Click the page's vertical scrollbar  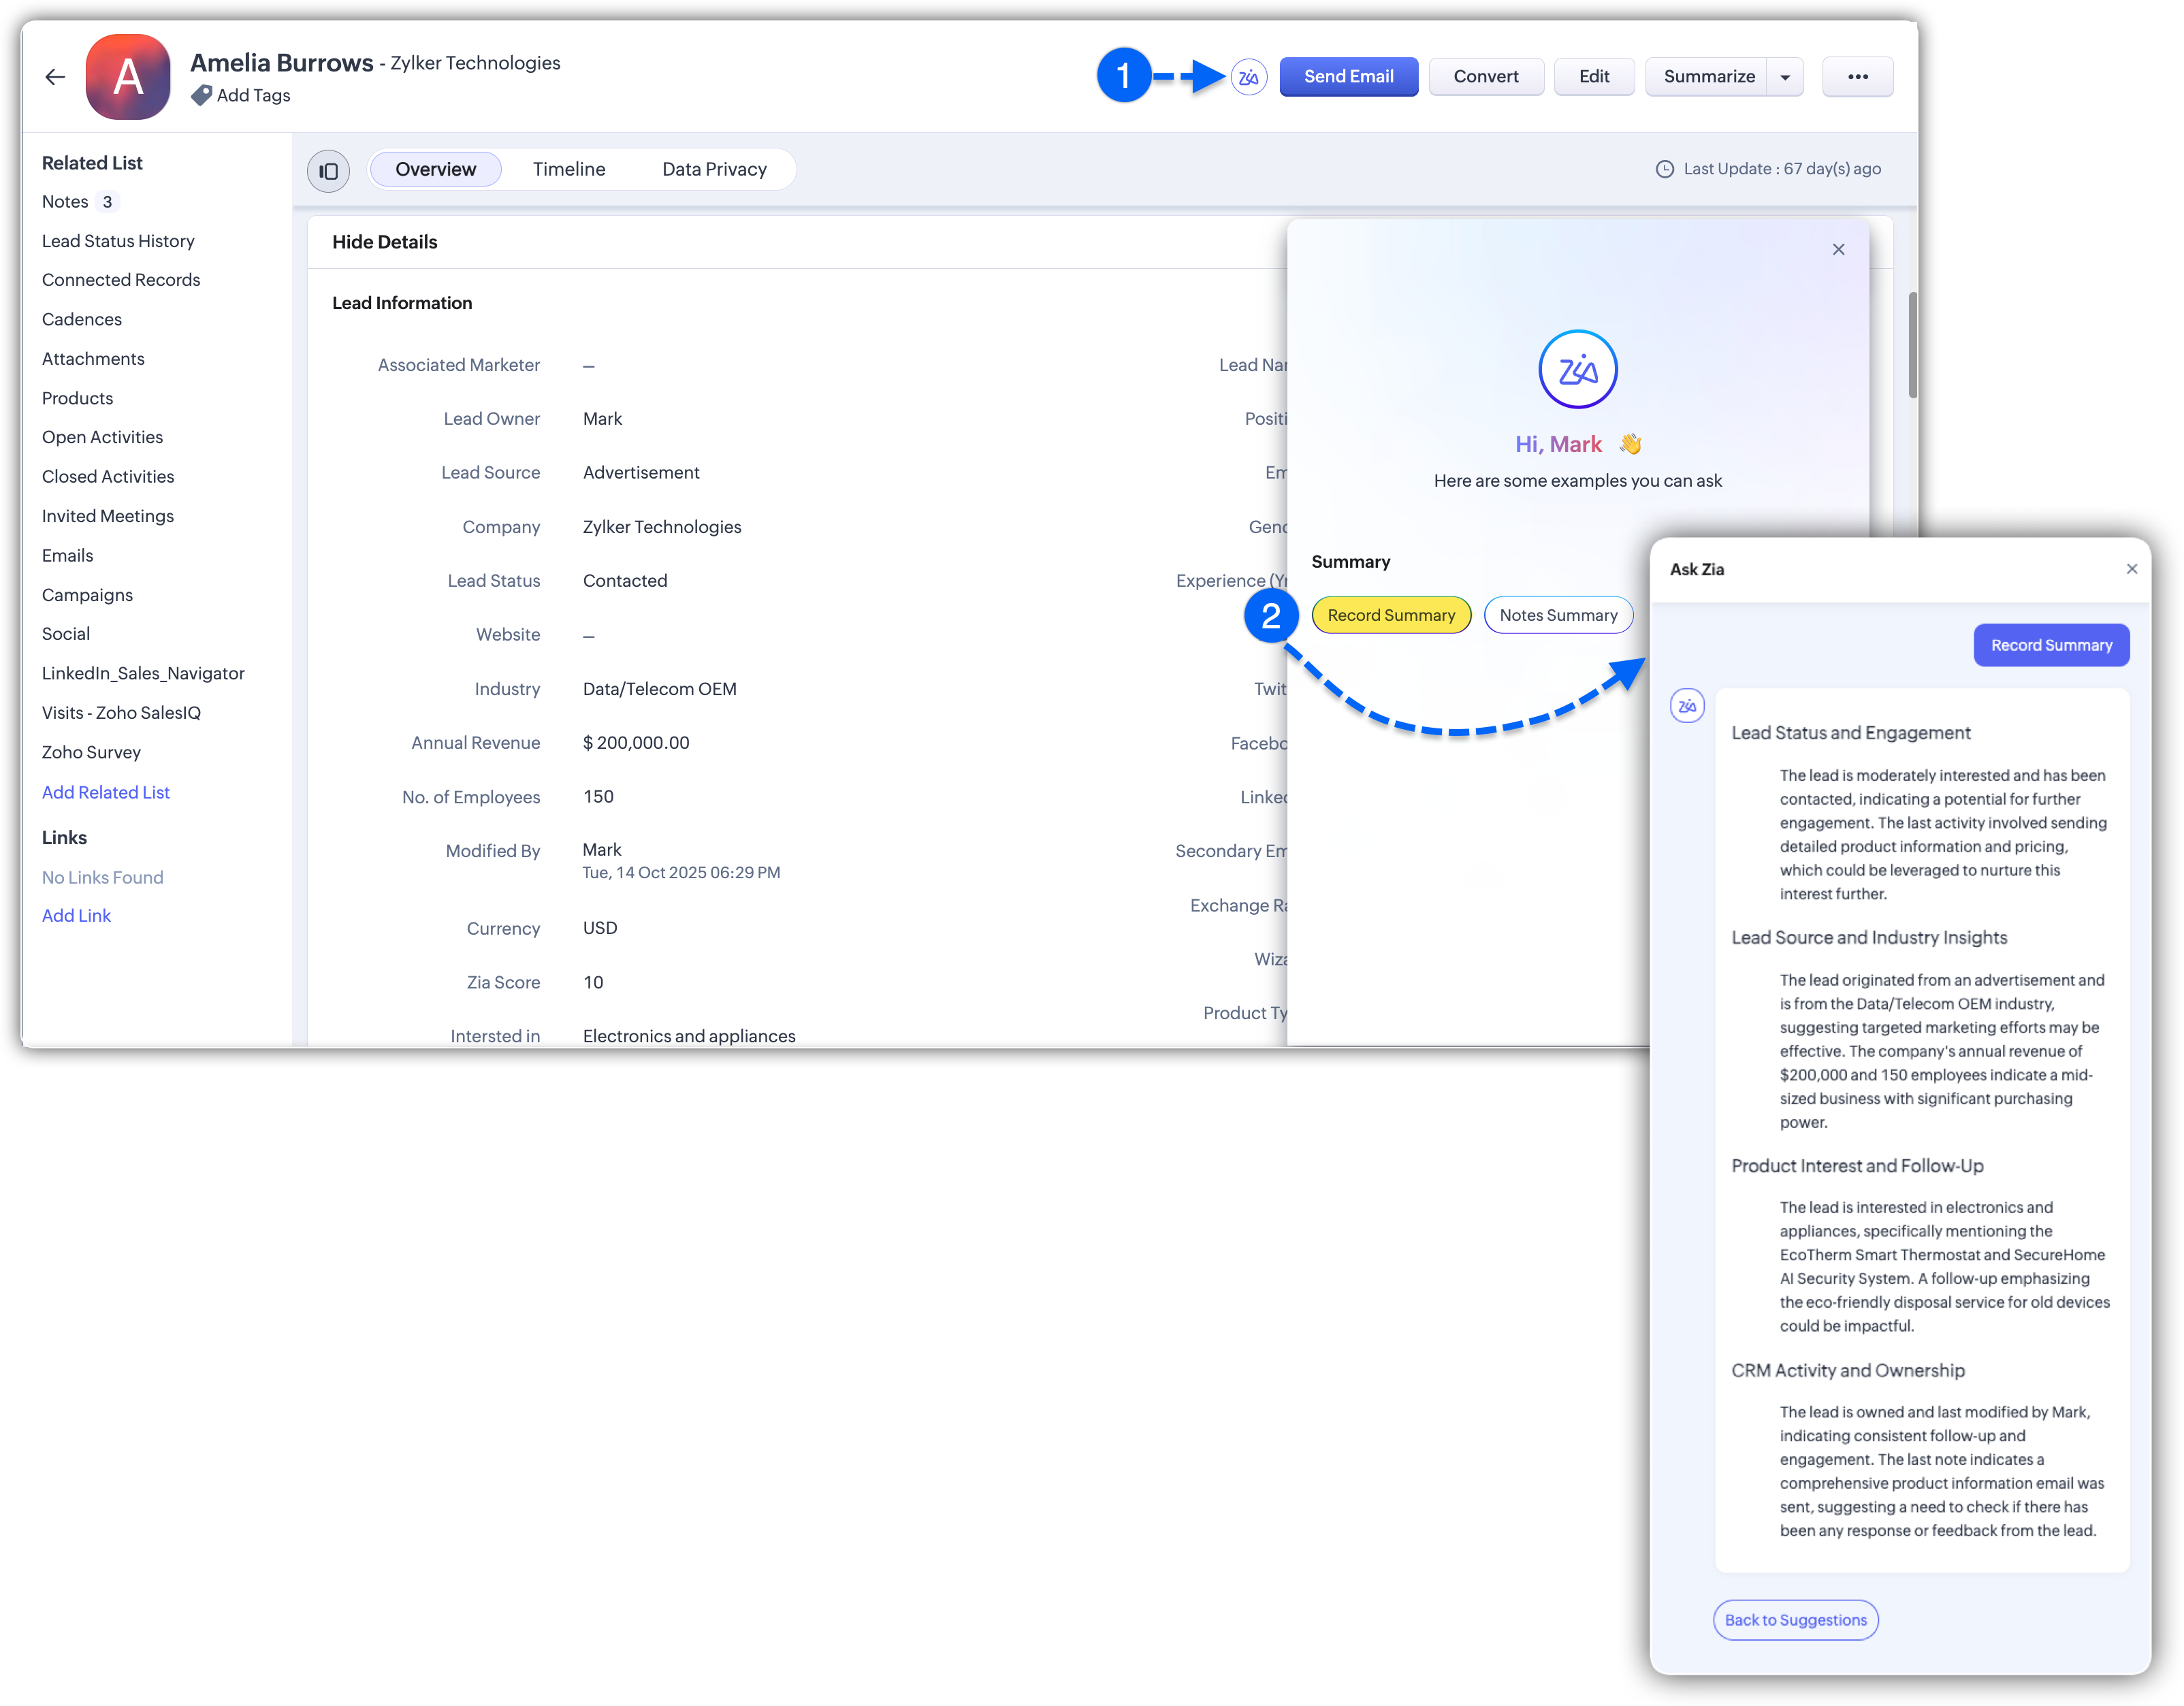click(x=1912, y=345)
